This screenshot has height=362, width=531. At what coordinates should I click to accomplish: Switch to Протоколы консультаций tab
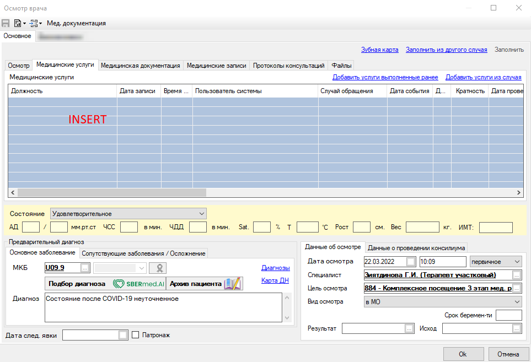pyautogui.click(x=288, y=66)
